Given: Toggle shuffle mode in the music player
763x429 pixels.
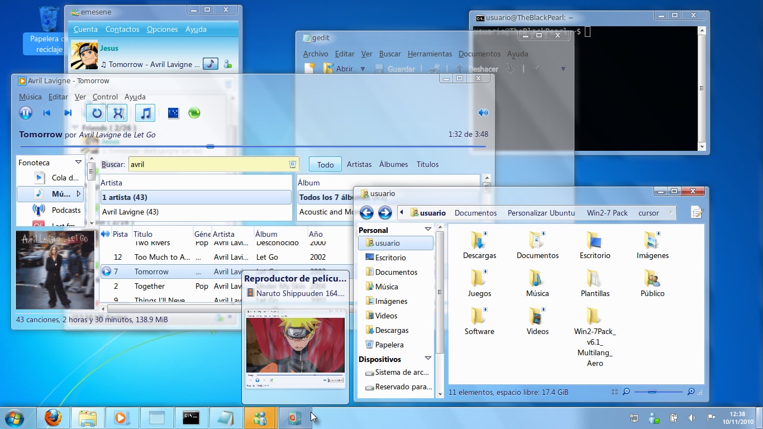Looking at the screenshot, I should 118,113.
